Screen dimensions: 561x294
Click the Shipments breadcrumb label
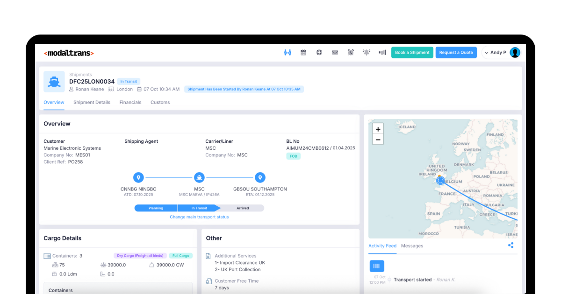(80, 75)
